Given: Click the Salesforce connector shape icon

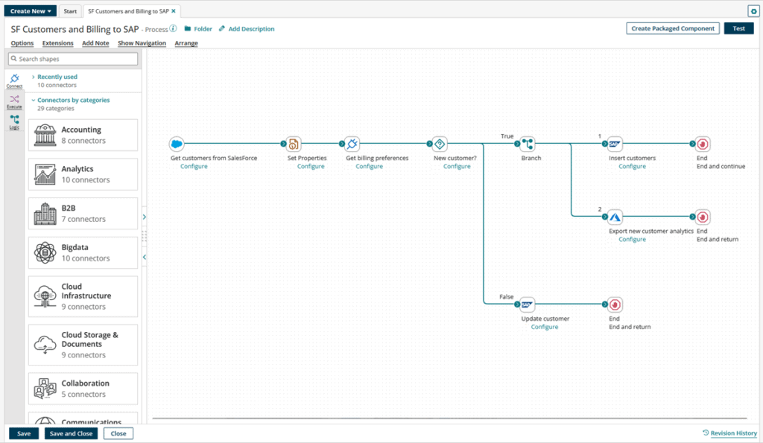Looking at the screenshot, I should pos(177,144).
